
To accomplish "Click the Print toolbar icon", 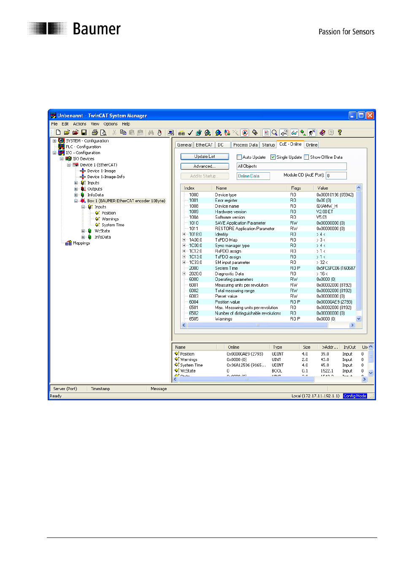I will [95, 133].
